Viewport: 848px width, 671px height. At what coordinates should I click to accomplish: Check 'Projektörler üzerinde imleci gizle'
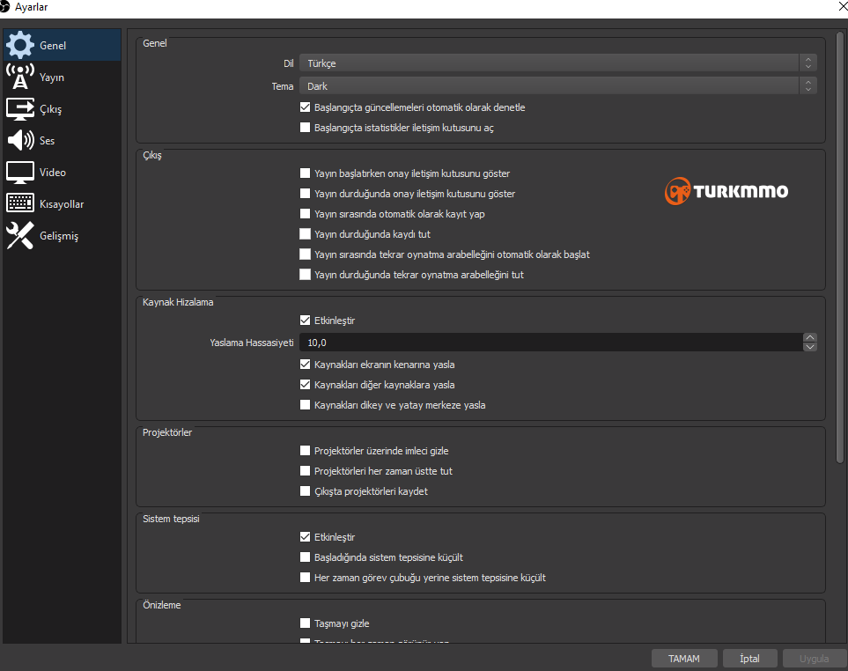(305, 450)
